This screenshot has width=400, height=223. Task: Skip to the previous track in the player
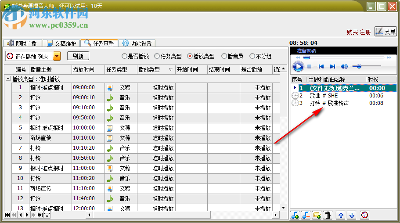click(321, 67)
